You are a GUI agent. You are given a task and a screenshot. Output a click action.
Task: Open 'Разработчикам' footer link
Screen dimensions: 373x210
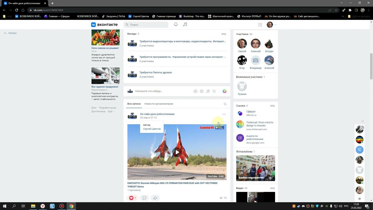108,108
